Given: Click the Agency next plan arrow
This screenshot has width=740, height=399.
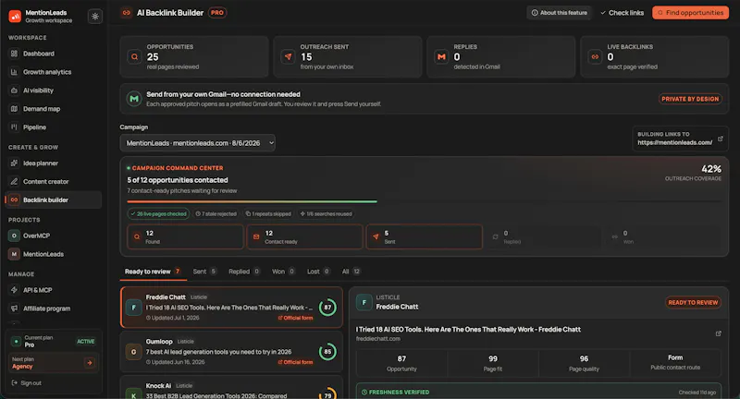Looking at the screenshot, I should pos(89,362).
